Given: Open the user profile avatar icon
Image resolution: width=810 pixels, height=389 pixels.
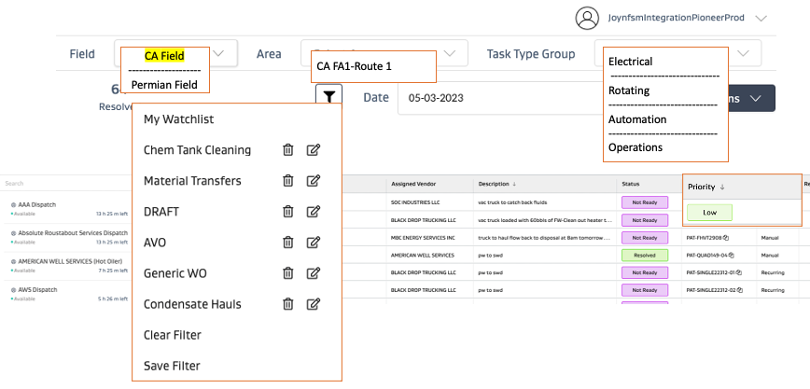Looking at the screenshot, I should tap(586, 18).
